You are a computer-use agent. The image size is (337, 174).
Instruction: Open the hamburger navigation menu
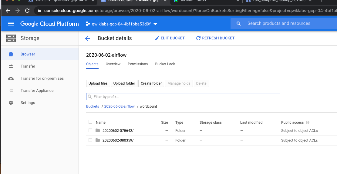click(x=11, y=24)
